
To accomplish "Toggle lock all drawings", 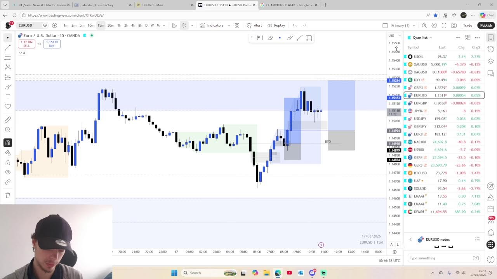I will point(8,162).
